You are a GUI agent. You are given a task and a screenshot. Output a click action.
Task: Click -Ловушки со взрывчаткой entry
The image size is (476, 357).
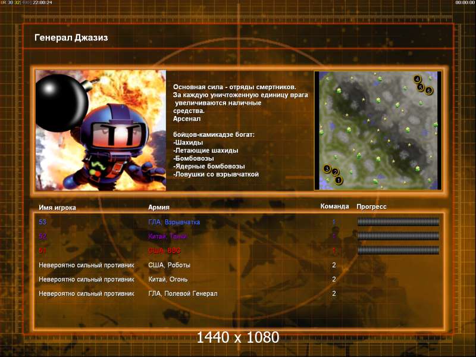216,174
